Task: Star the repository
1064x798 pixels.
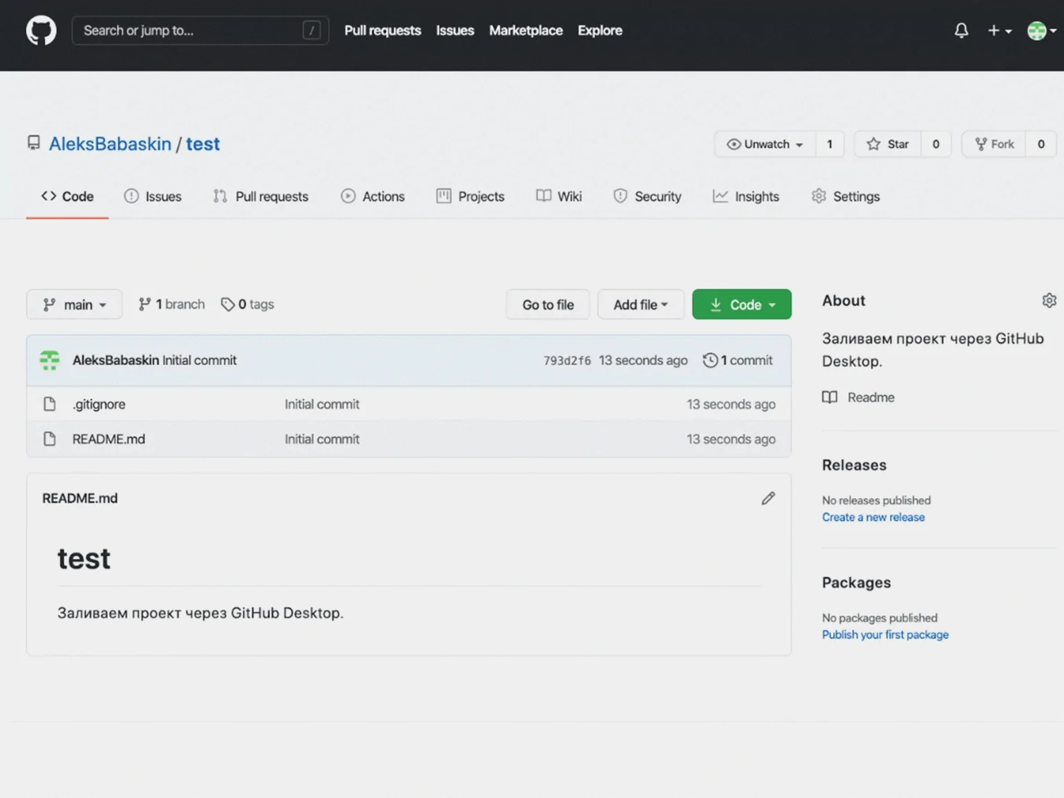Action: [888, 144]
